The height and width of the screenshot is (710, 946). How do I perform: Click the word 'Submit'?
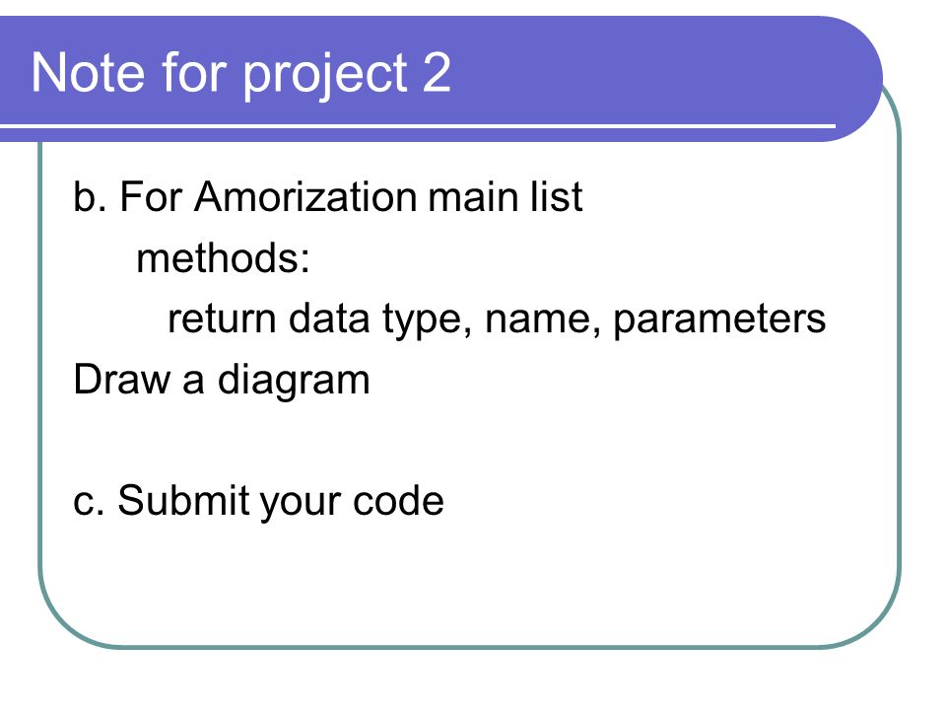click(183, 500)
